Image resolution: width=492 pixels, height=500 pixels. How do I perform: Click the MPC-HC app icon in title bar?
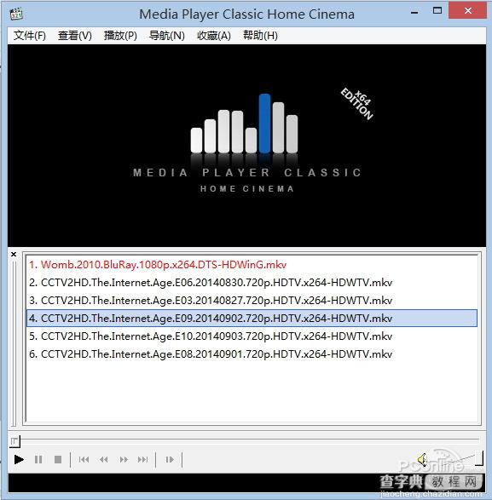tap(16, 14)
